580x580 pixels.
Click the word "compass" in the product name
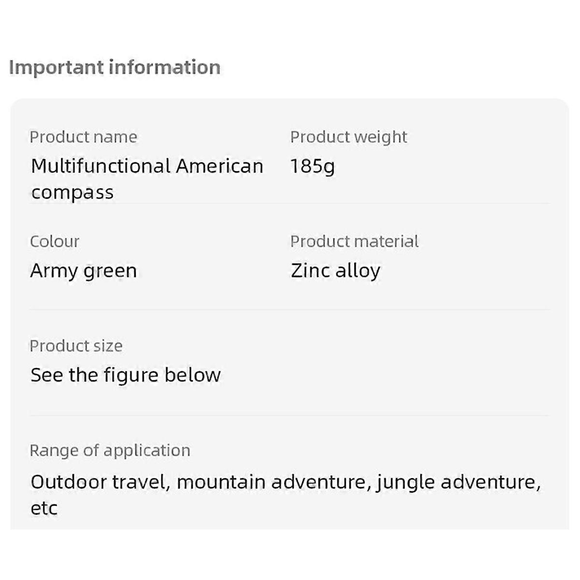click(x=72, y=192)
